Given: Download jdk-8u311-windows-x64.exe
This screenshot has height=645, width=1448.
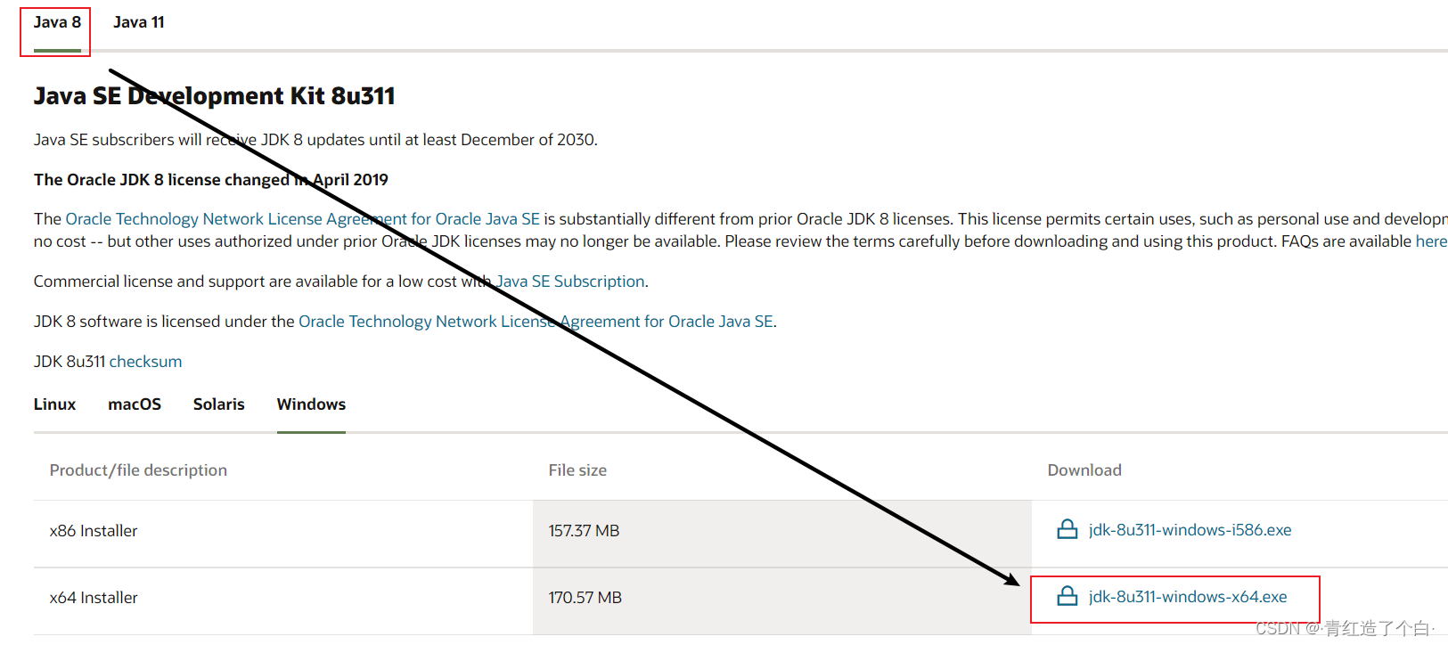Looking at the screenshot, I should 1188,597.
